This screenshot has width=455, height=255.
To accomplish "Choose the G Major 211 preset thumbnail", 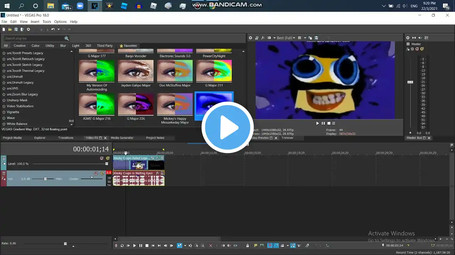I will tap(214, 70).
